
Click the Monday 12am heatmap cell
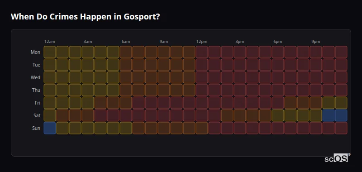tap(50, 52)
